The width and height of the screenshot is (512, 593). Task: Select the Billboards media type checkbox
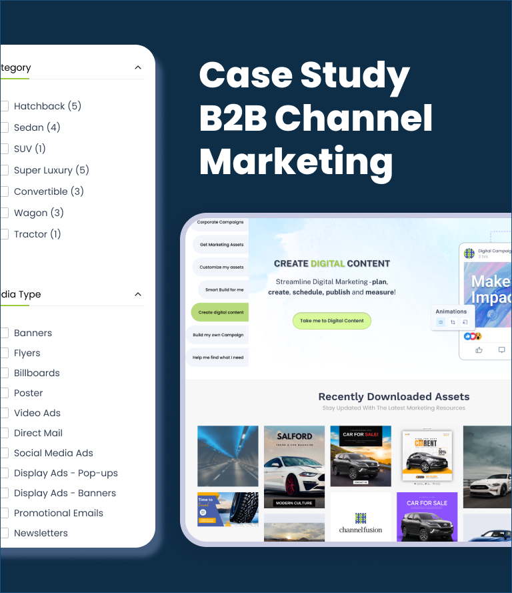coord(4,373)
